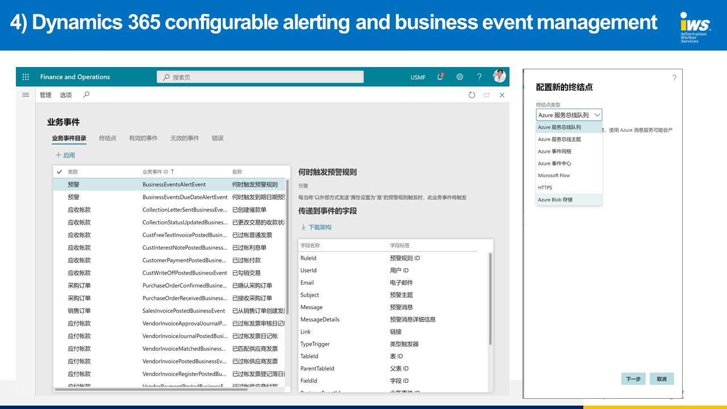Image resolution: width=727 pixels, height=409 pixels.
Task: Click the refresh page icon
Action: point(472,95)
